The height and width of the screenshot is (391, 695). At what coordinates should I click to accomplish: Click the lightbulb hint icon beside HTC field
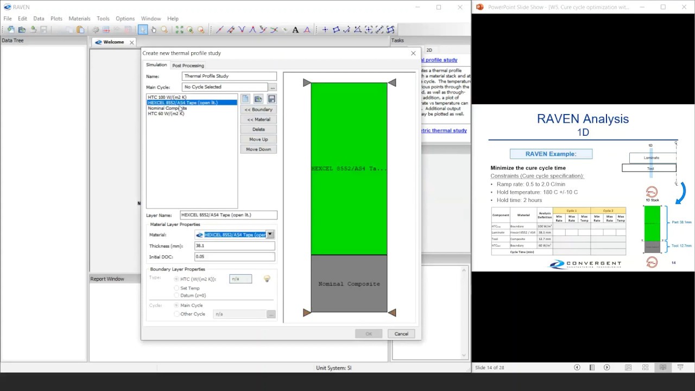[267, 279]
